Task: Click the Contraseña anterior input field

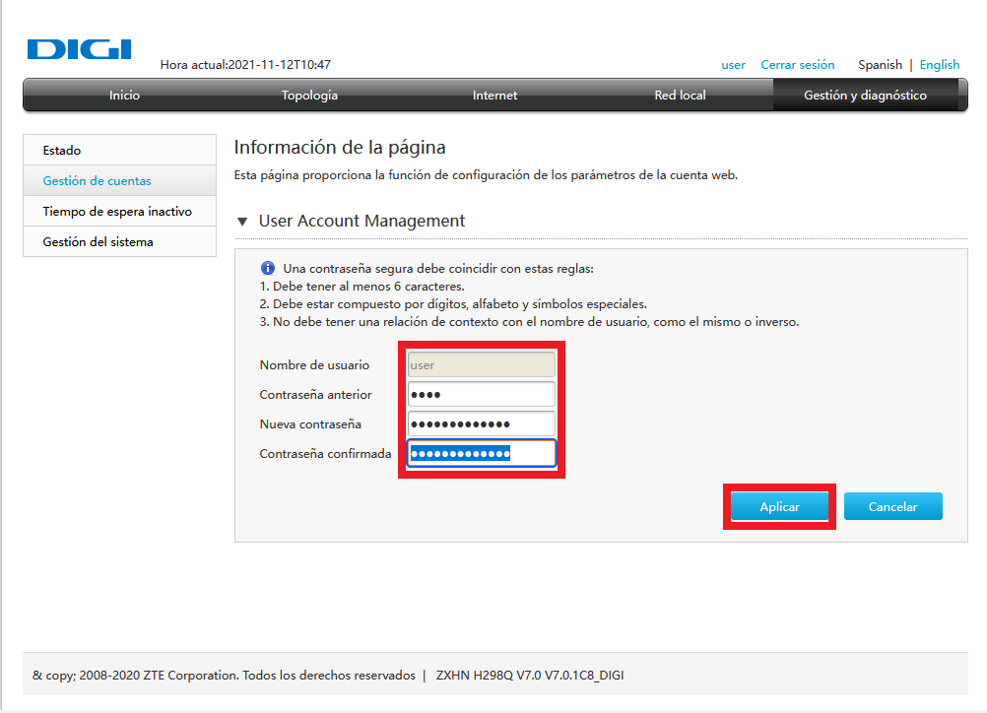Action: pyautogui.click(x=481, y=394)
